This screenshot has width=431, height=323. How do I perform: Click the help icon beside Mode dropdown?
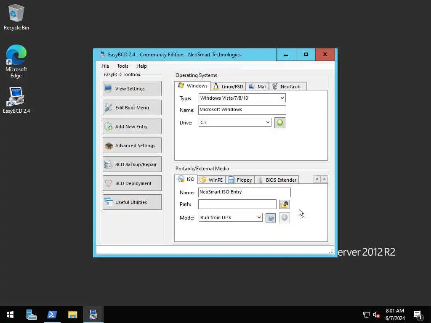(271, 218)
